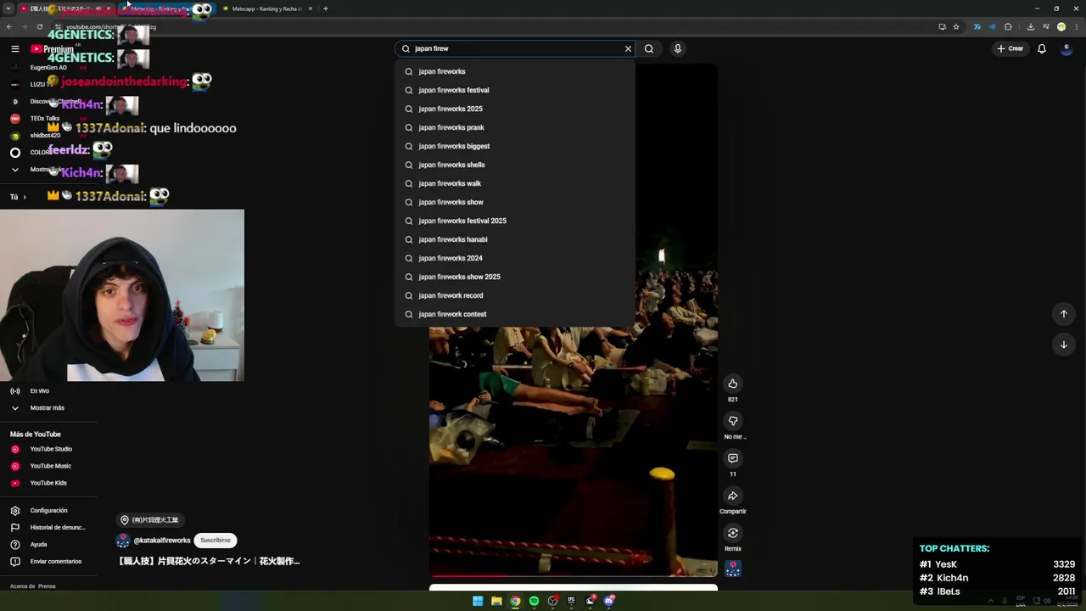
Task: Open YouTube Music from sidebar
Action: (x=48, y=466)
